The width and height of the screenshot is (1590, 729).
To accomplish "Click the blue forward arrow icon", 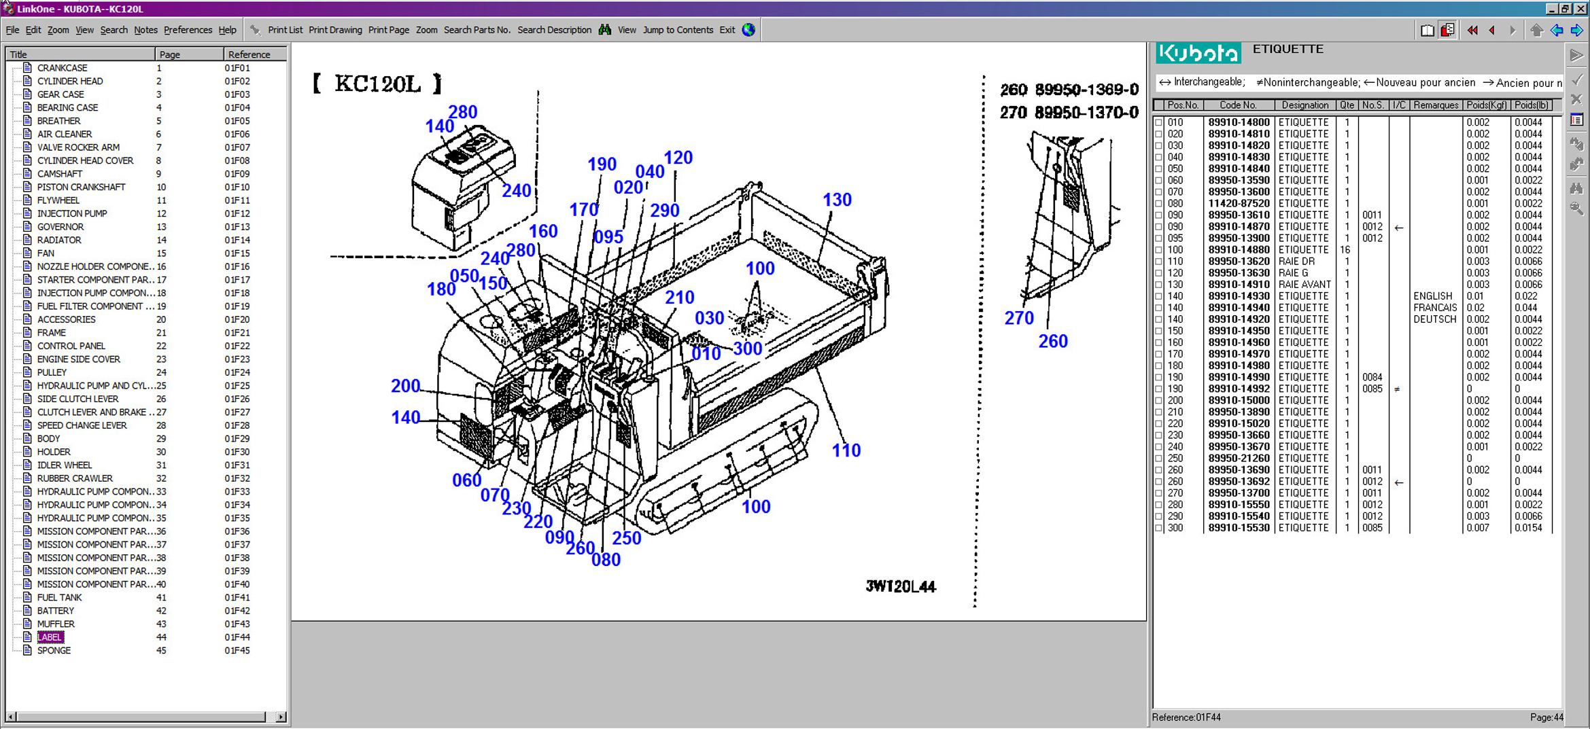I will (1576, 30).
